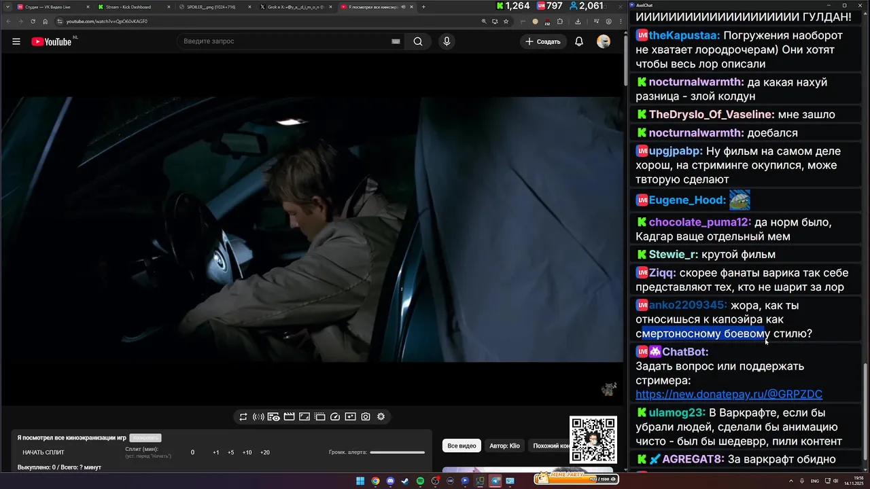This screenshot has width=870, height=489.
Task: Open YouTube notifications bell
Action: tap(579, 41)
